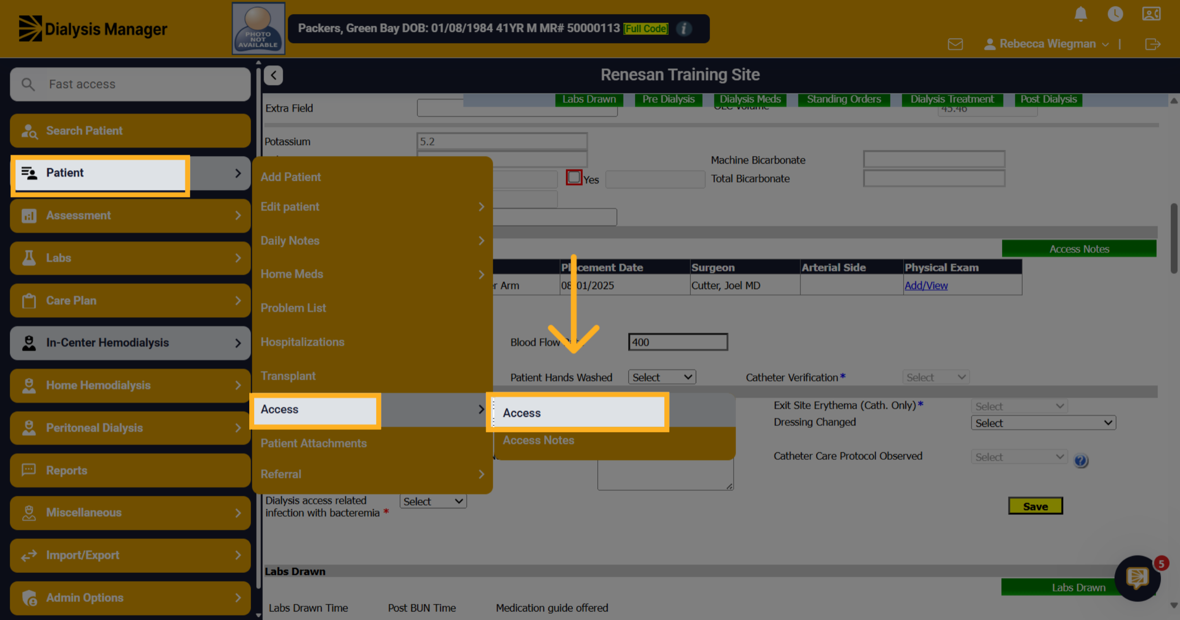This screenshot has width=1180, height=620.
Task: Expand the In-Center Hemodialysis chevron
Action: tap(238, 343)
